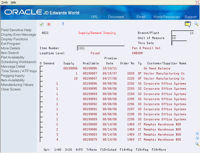The image size is (200, 153).
Task: Click the page down arrow icon
Action: [x=197, y=138]
